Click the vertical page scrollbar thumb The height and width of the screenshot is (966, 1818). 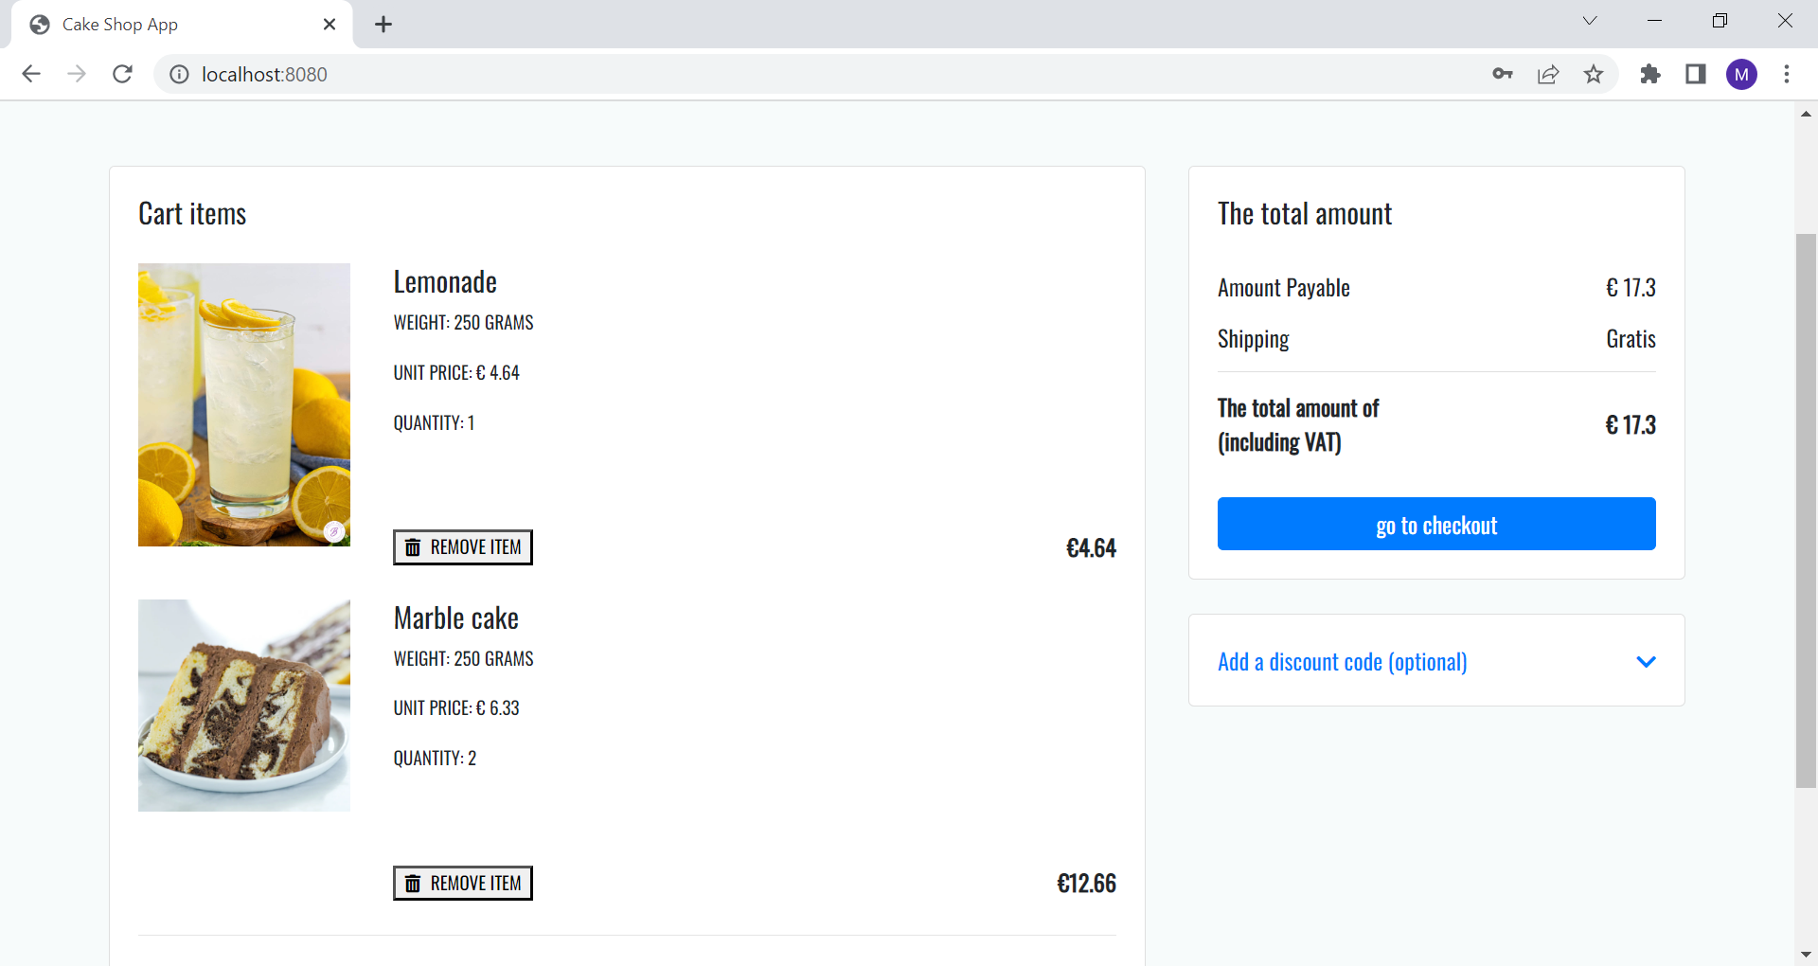coord(1806,511)
